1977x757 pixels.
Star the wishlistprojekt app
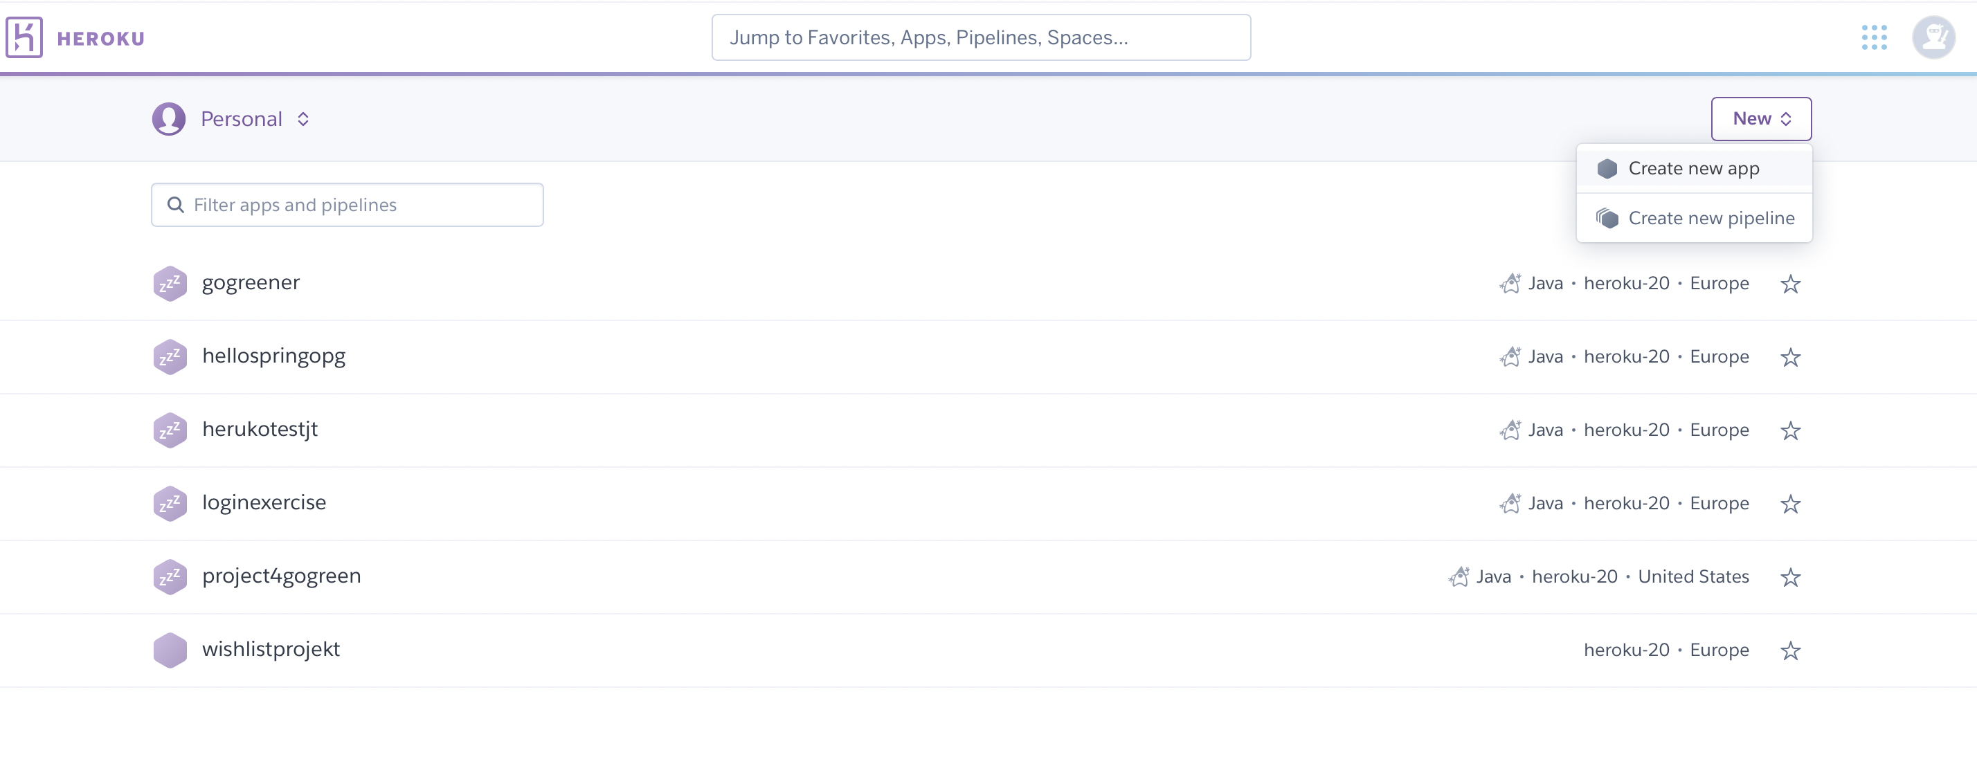coord(1789,650)
